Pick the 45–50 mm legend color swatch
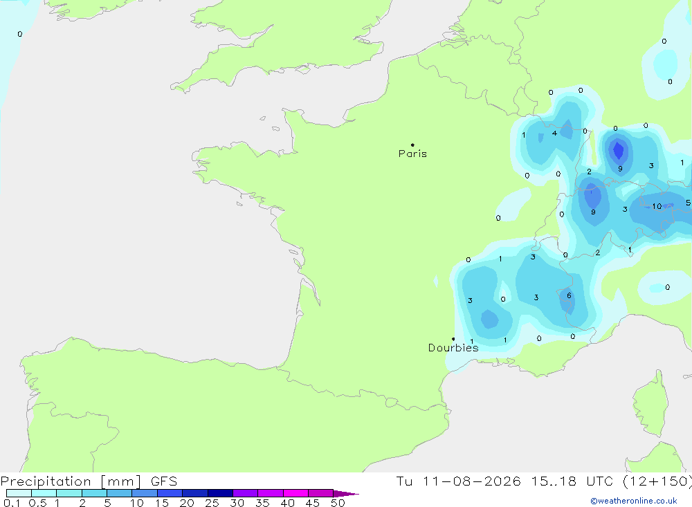 pos(321,493)
